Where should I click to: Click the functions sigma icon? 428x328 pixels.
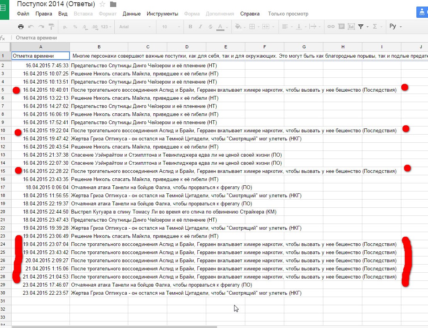[x=375, y=27]
